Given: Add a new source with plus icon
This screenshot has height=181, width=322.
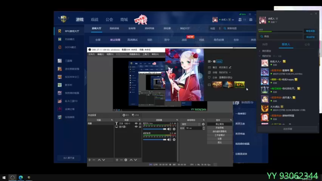Looking at the screenshot, I should coord(117,160).
